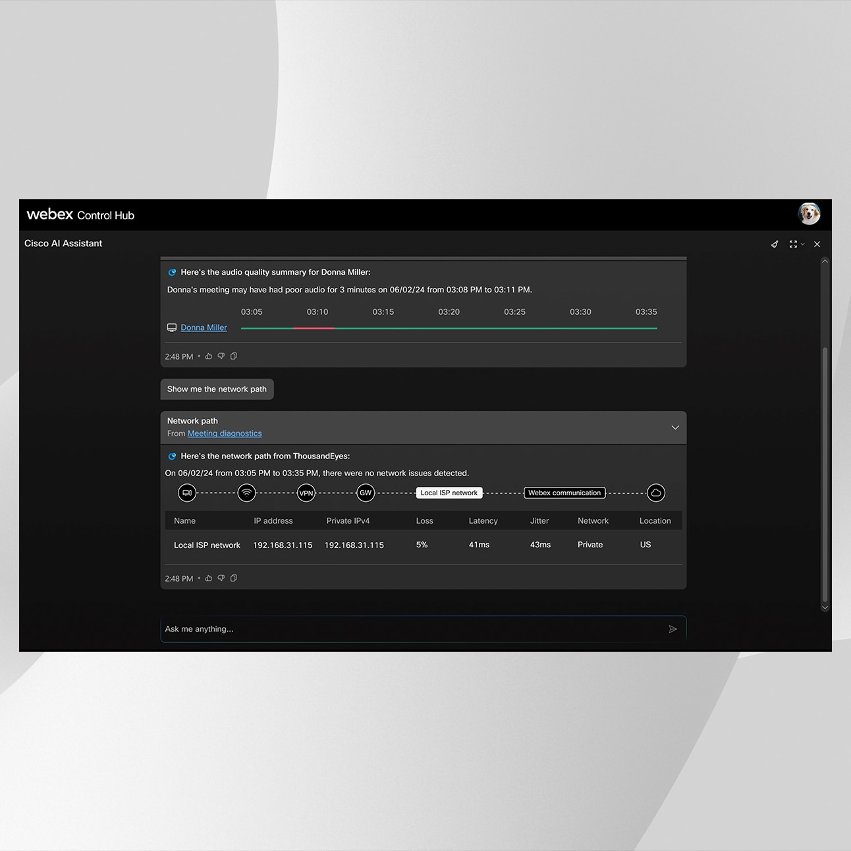This screenshot has width=851, height=851.
Task: Select the endpoint device node in network path
Action: pyautogui.click(x=187, y=493)
